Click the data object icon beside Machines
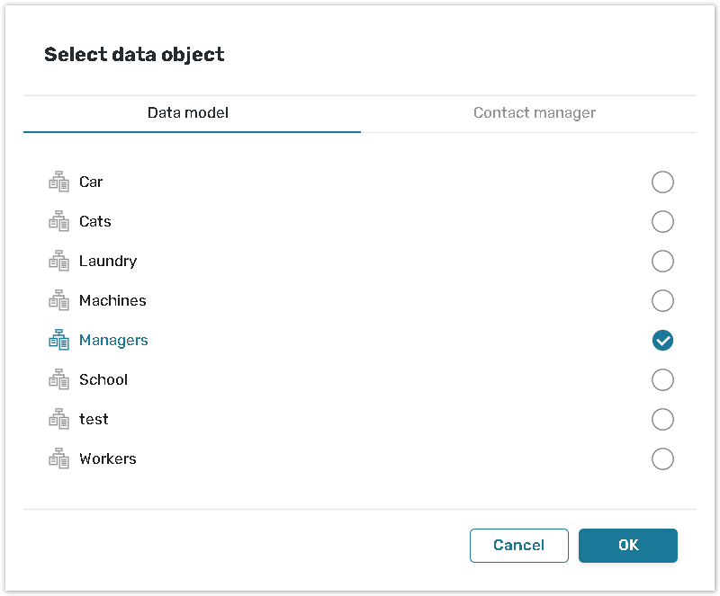Screen dimensions: 720x596 58,301
